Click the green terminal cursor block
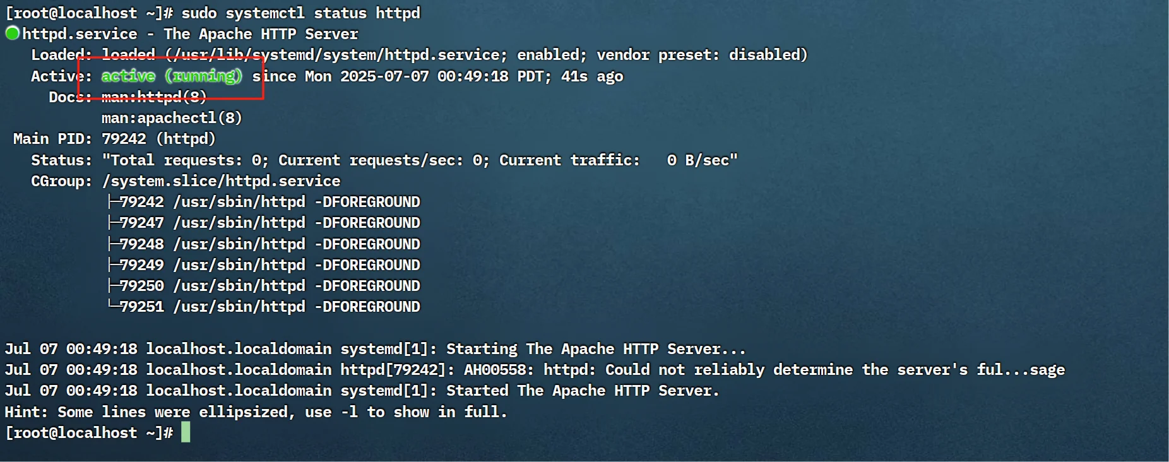The height and width of the screenshot is (462, 1169). (x=186, y=432)
